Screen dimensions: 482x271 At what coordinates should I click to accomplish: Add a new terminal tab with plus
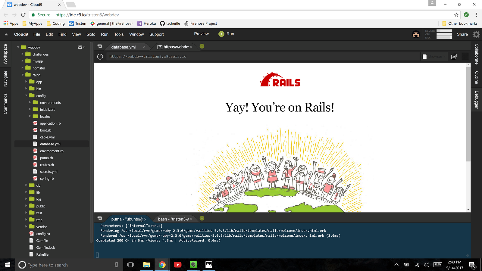[x=202, y=218]
